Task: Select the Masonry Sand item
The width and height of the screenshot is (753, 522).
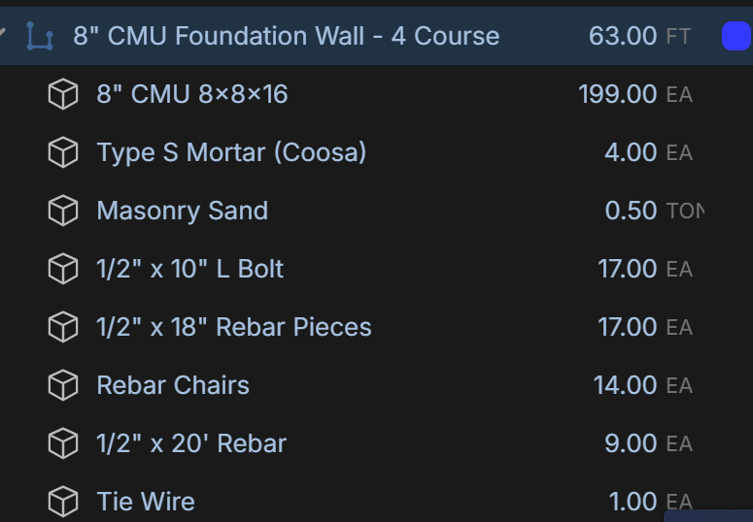Action: [183, 211]
